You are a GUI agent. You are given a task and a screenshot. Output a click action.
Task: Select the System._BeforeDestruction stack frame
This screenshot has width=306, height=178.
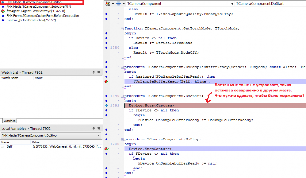coord(31,20)
